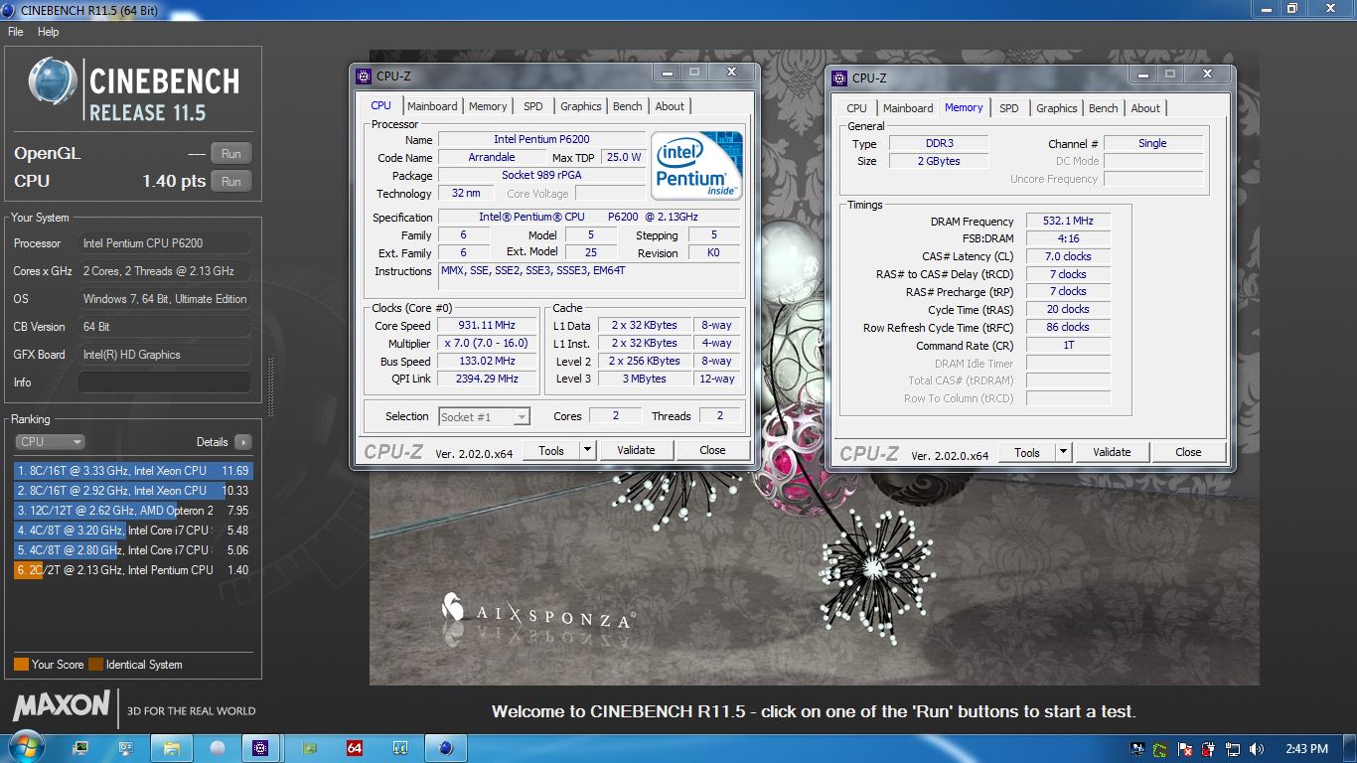This screenshot has height=763, width=1357.
Task: Open the File menu in Cinebench
Action: [x=15, y=32]
